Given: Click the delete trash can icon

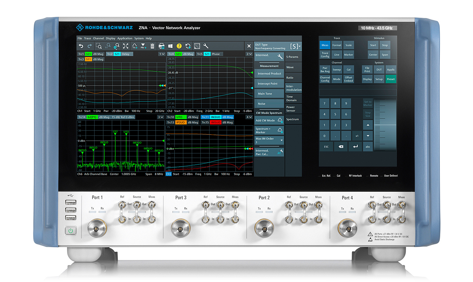Looking at the screenshot, I should (x=152, y=46).
